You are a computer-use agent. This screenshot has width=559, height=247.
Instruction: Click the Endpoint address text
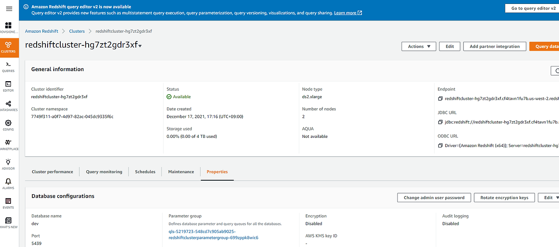click(x=502, y=99)
